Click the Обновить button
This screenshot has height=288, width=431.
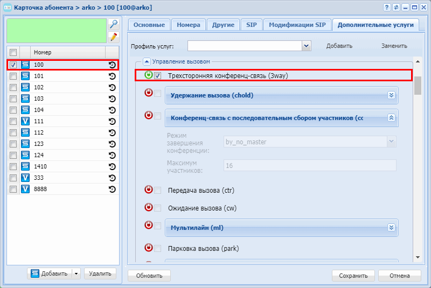point(149,276)
